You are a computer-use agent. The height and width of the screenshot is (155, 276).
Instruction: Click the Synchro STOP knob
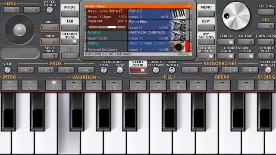click(120, 70)
